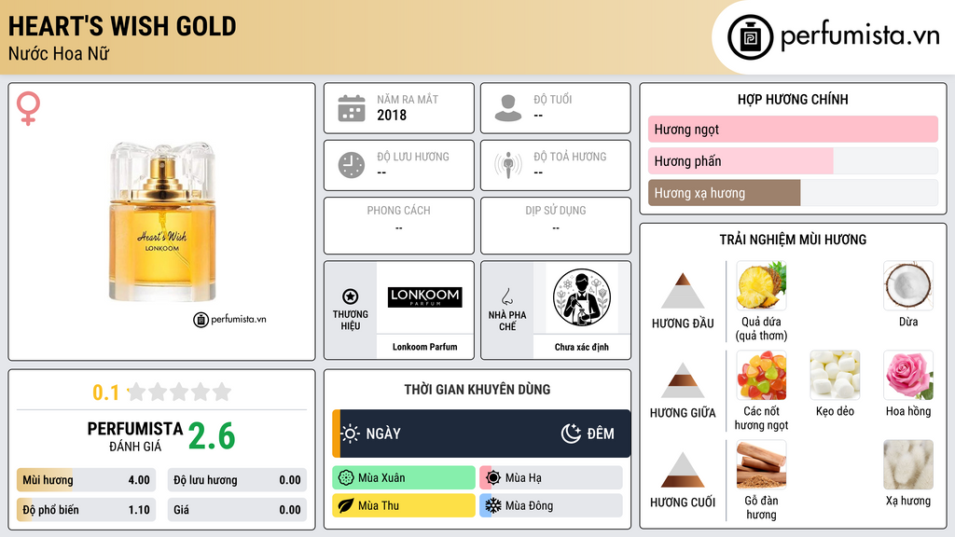The width and height of the screenshot is (955, 537).
Task: Select the rose (Hoa hồng) note image
Action: (x=908, y=375)
